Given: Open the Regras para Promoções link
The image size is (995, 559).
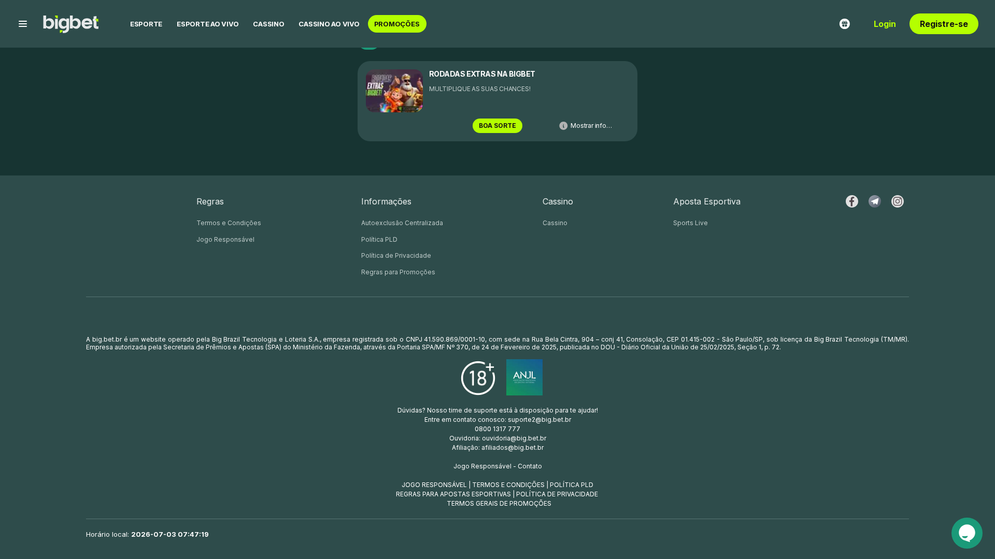Looking at the screenshot, I should click(x=398, y=272).
